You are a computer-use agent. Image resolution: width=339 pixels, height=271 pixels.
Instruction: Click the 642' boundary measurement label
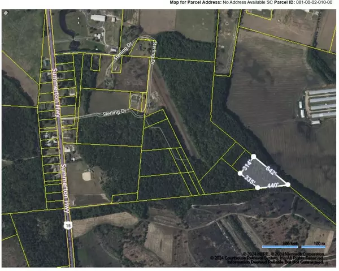pos(272,170)
